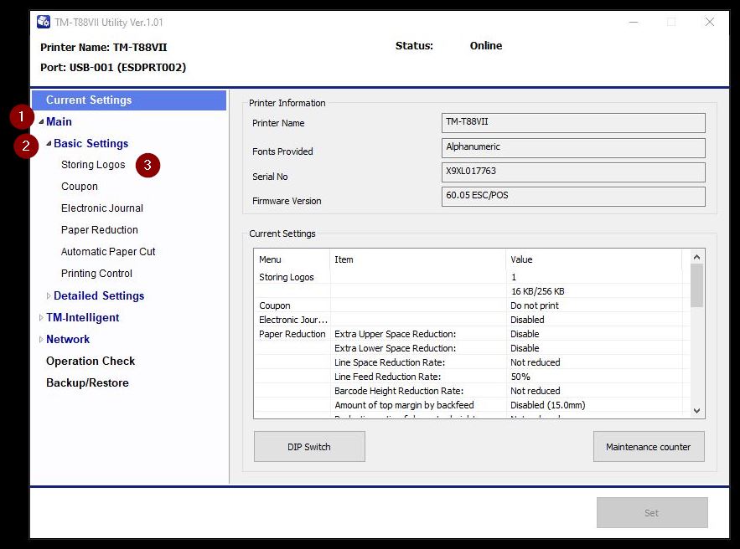Click the Maintenance counter button
Image resolution: width=740 pixels, height=549 pixels.
click(x=649, y=447)
